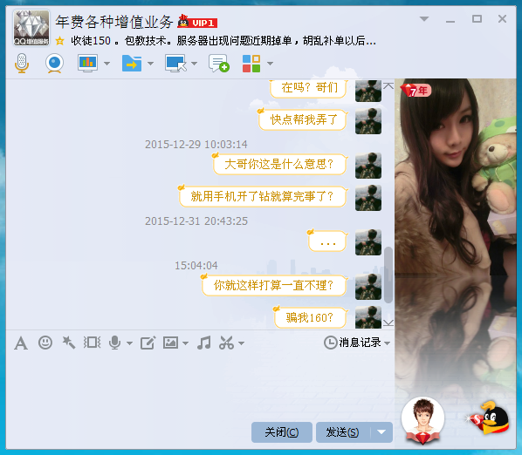The width and height of the screenshot is (522, 455).
Task: Create discussion group with chat-plus icon
Action: point(219,63)
